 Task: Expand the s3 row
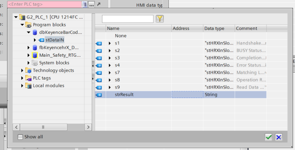110,58
